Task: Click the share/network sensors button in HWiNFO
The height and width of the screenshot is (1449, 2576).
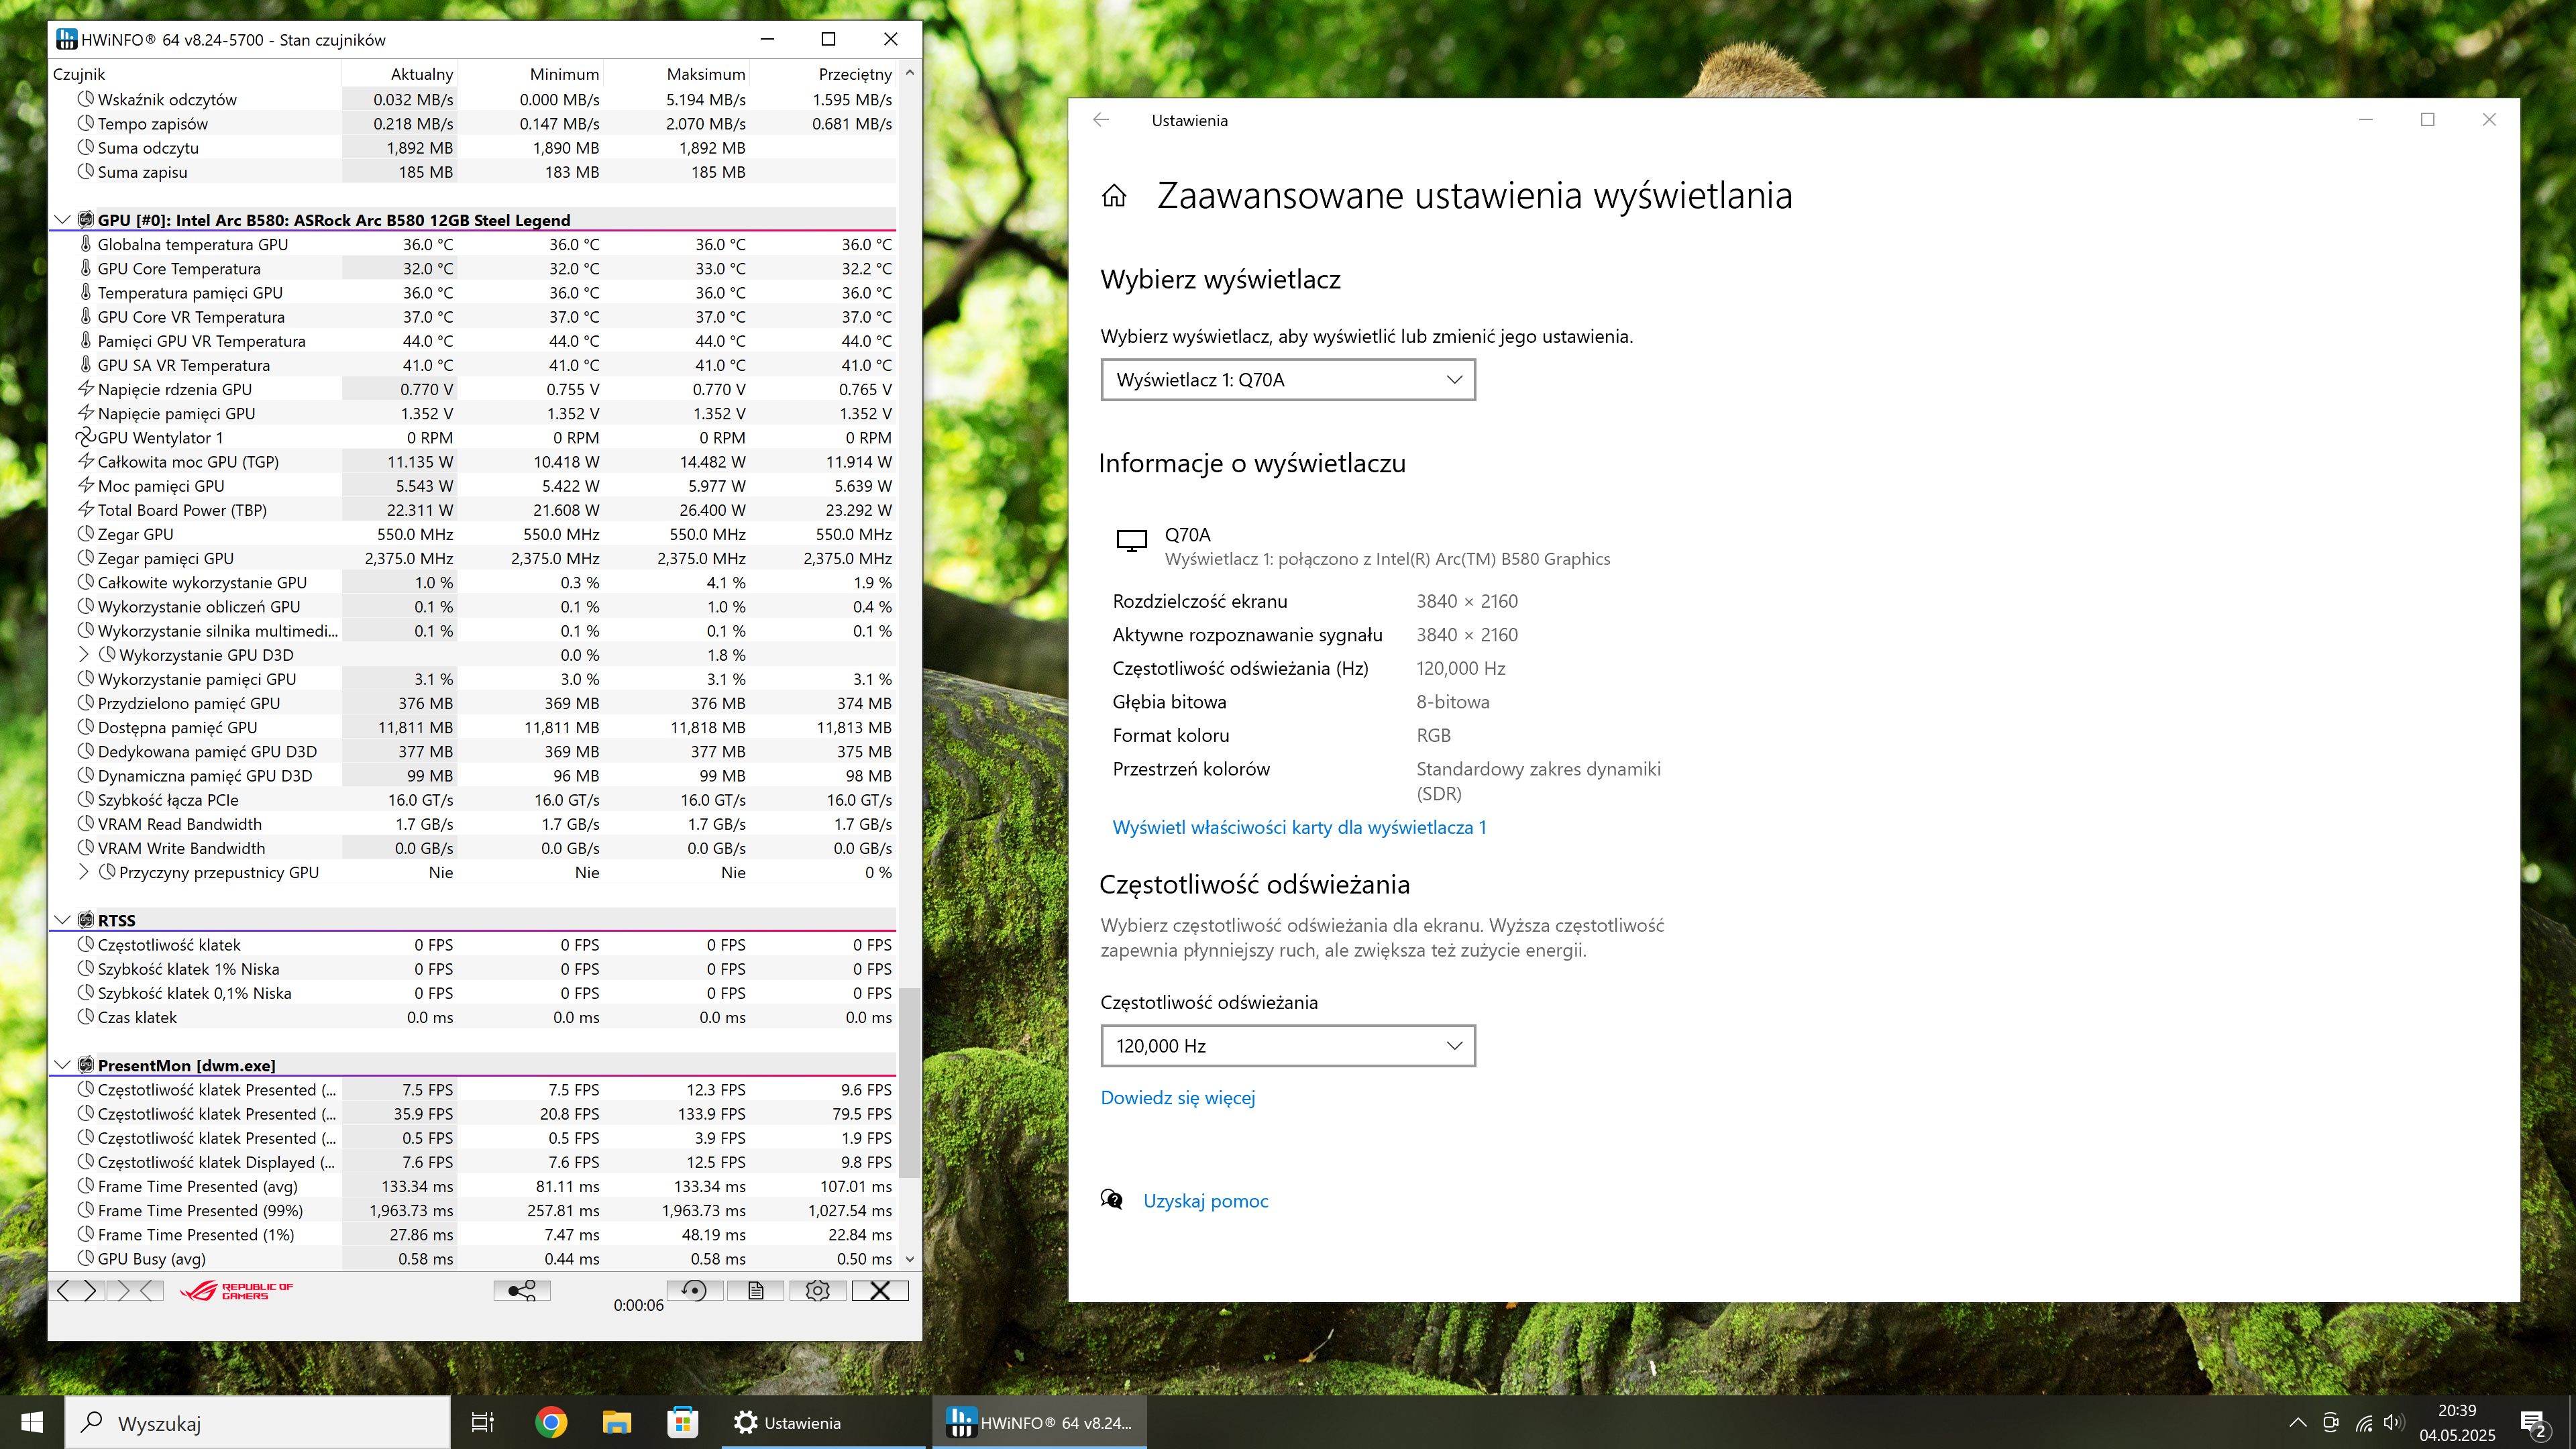Action: pyautogui.click(x=521, y=1291)
